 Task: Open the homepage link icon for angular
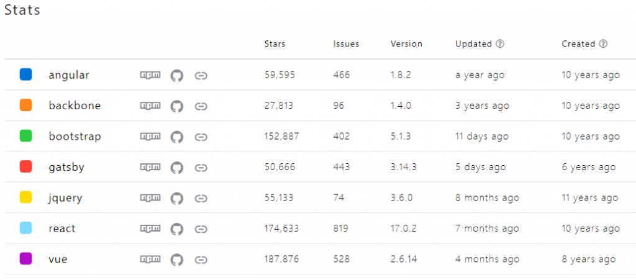tap(201, 75)
